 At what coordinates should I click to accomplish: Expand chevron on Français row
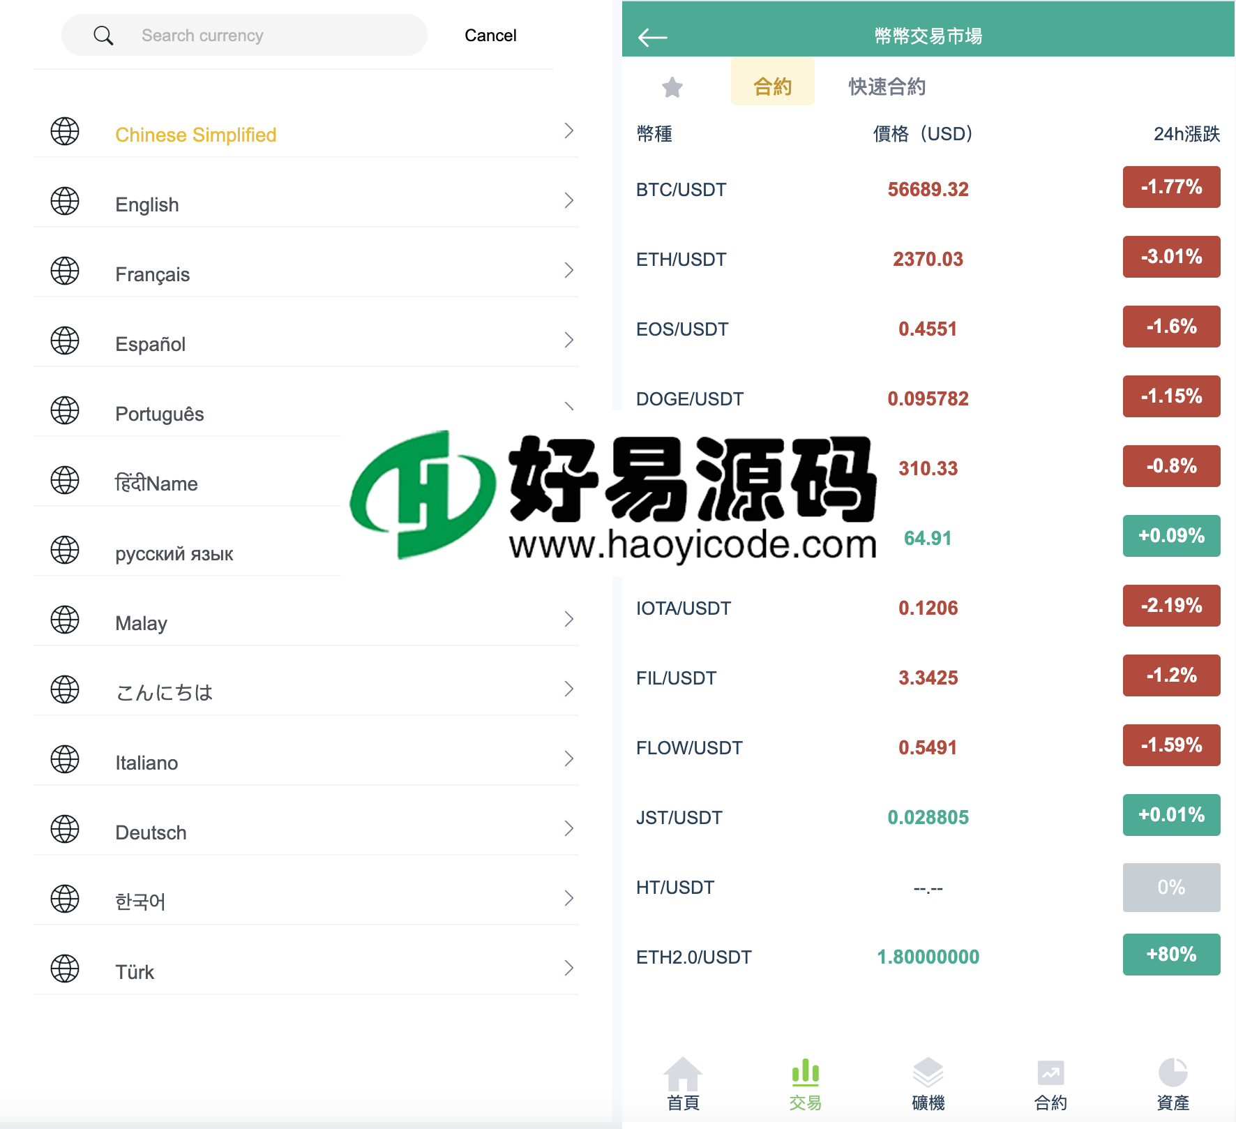click(569, 271)
